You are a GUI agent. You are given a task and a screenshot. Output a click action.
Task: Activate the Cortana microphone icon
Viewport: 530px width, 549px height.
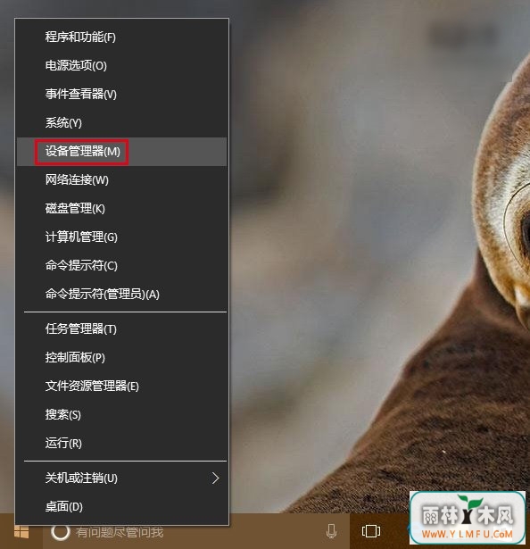(331, 531)
